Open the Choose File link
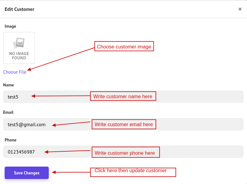The image size is (247, 184). tap(15, 72)
